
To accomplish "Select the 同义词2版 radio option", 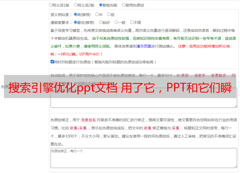I will pyautogui.click(x=76, y=5).
